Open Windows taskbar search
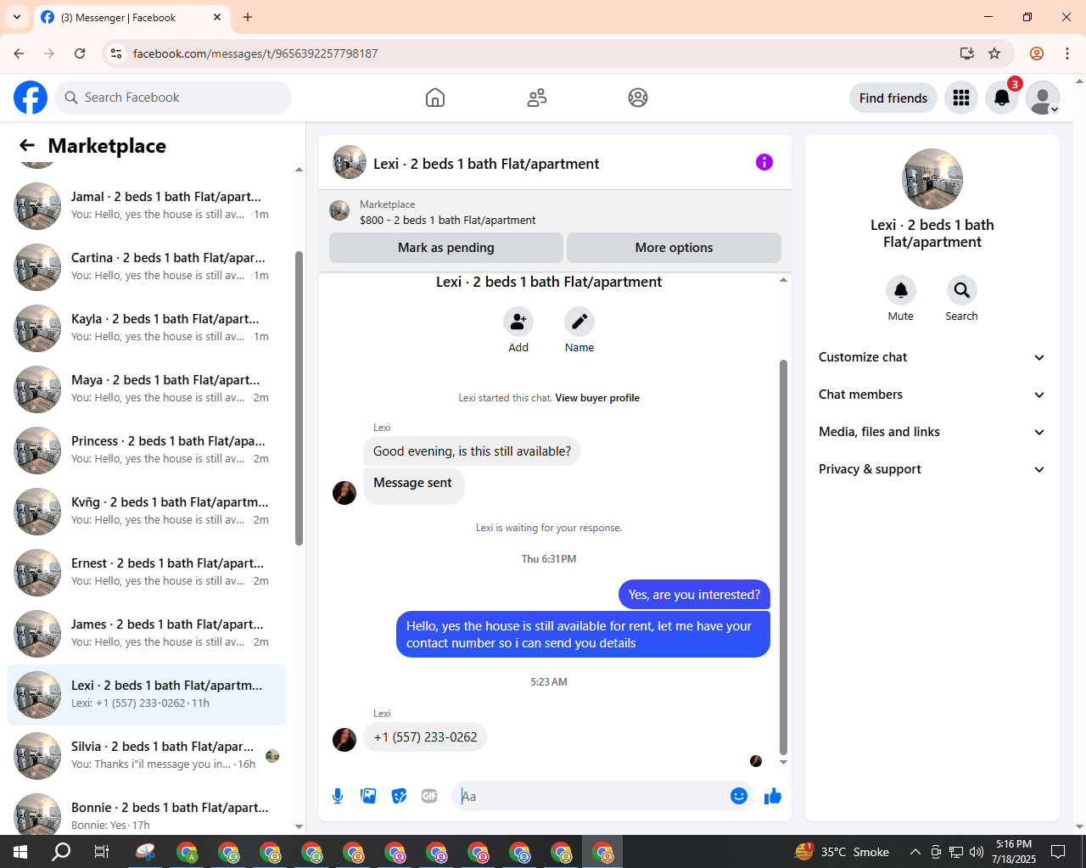The width and height of the screenshot is (1086, 868). [61, 851]
